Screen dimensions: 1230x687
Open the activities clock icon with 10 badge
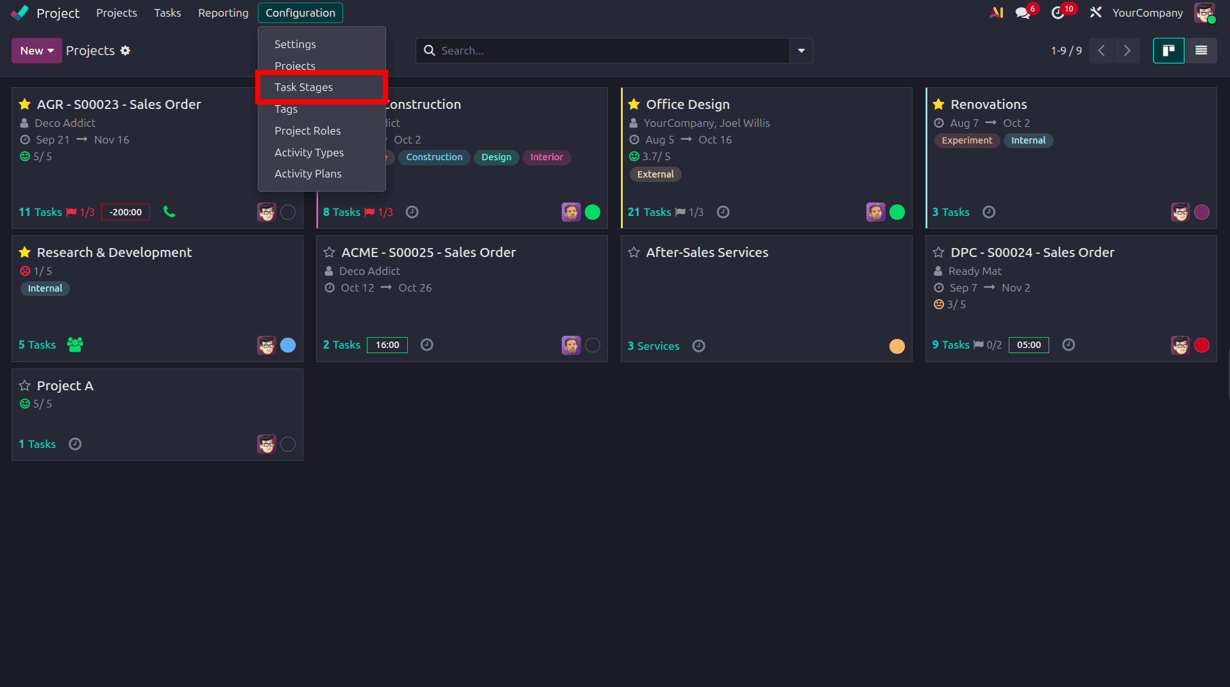tap(1057, 13)
